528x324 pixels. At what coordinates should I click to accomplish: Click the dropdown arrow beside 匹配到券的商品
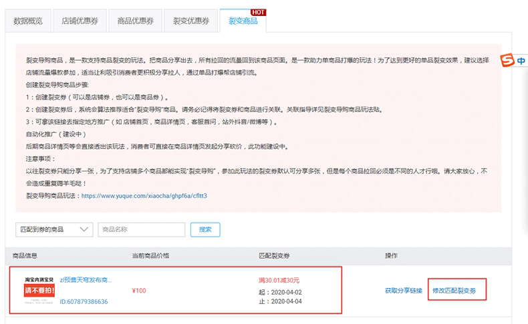[84, 229]
